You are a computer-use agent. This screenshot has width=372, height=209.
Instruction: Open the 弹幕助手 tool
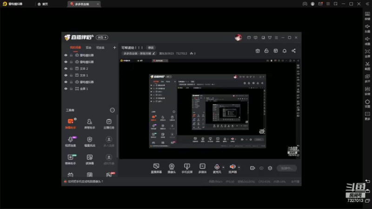coord(71,124)
